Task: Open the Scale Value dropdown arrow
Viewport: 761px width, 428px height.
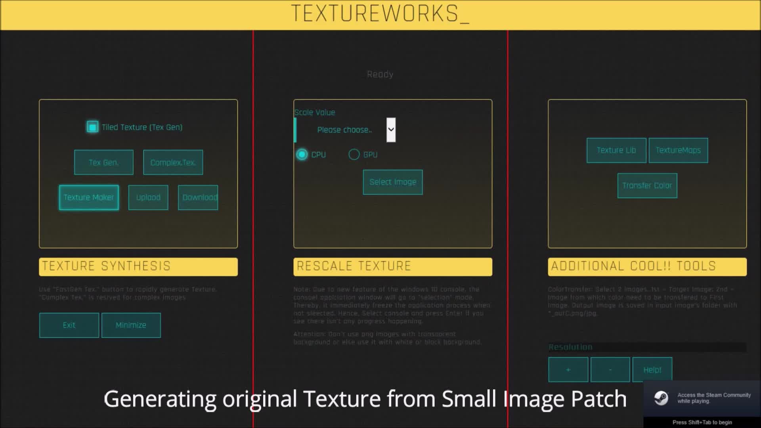Action: [x=391, y=130]
